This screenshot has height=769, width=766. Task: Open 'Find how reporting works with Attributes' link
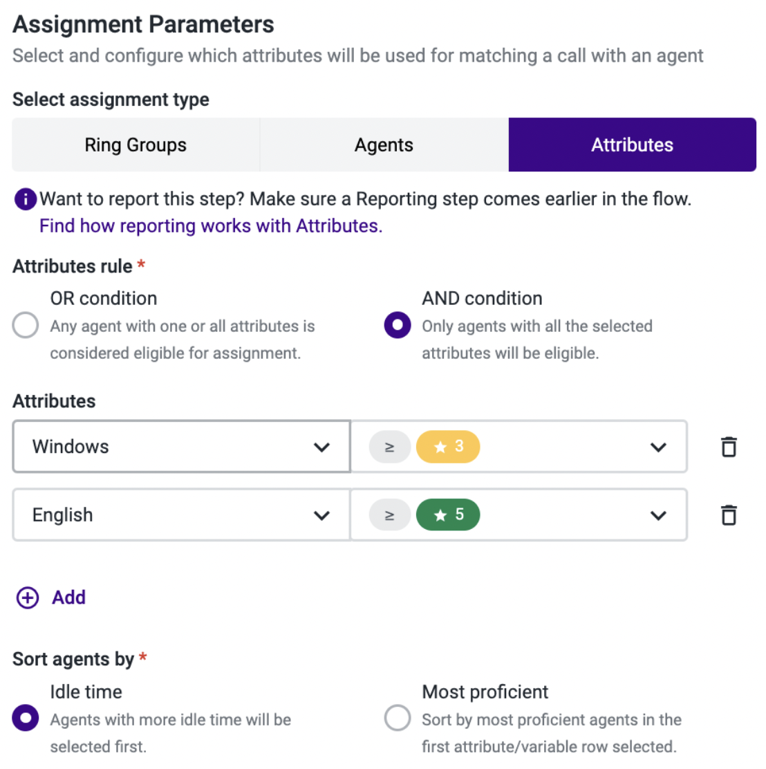pos(211,226)
